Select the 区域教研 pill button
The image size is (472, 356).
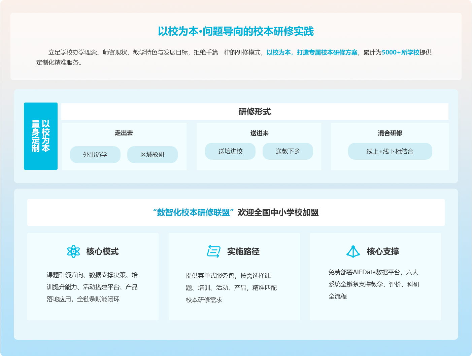[153, 155]
